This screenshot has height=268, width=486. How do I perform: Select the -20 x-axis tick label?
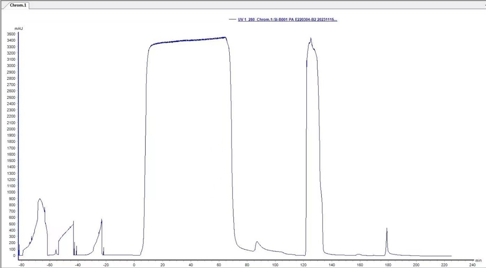pos(106,265)
